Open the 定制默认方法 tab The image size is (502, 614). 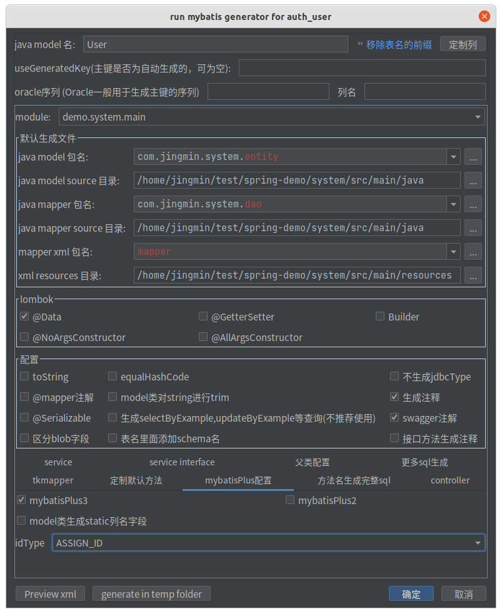(x=136, y=480)
